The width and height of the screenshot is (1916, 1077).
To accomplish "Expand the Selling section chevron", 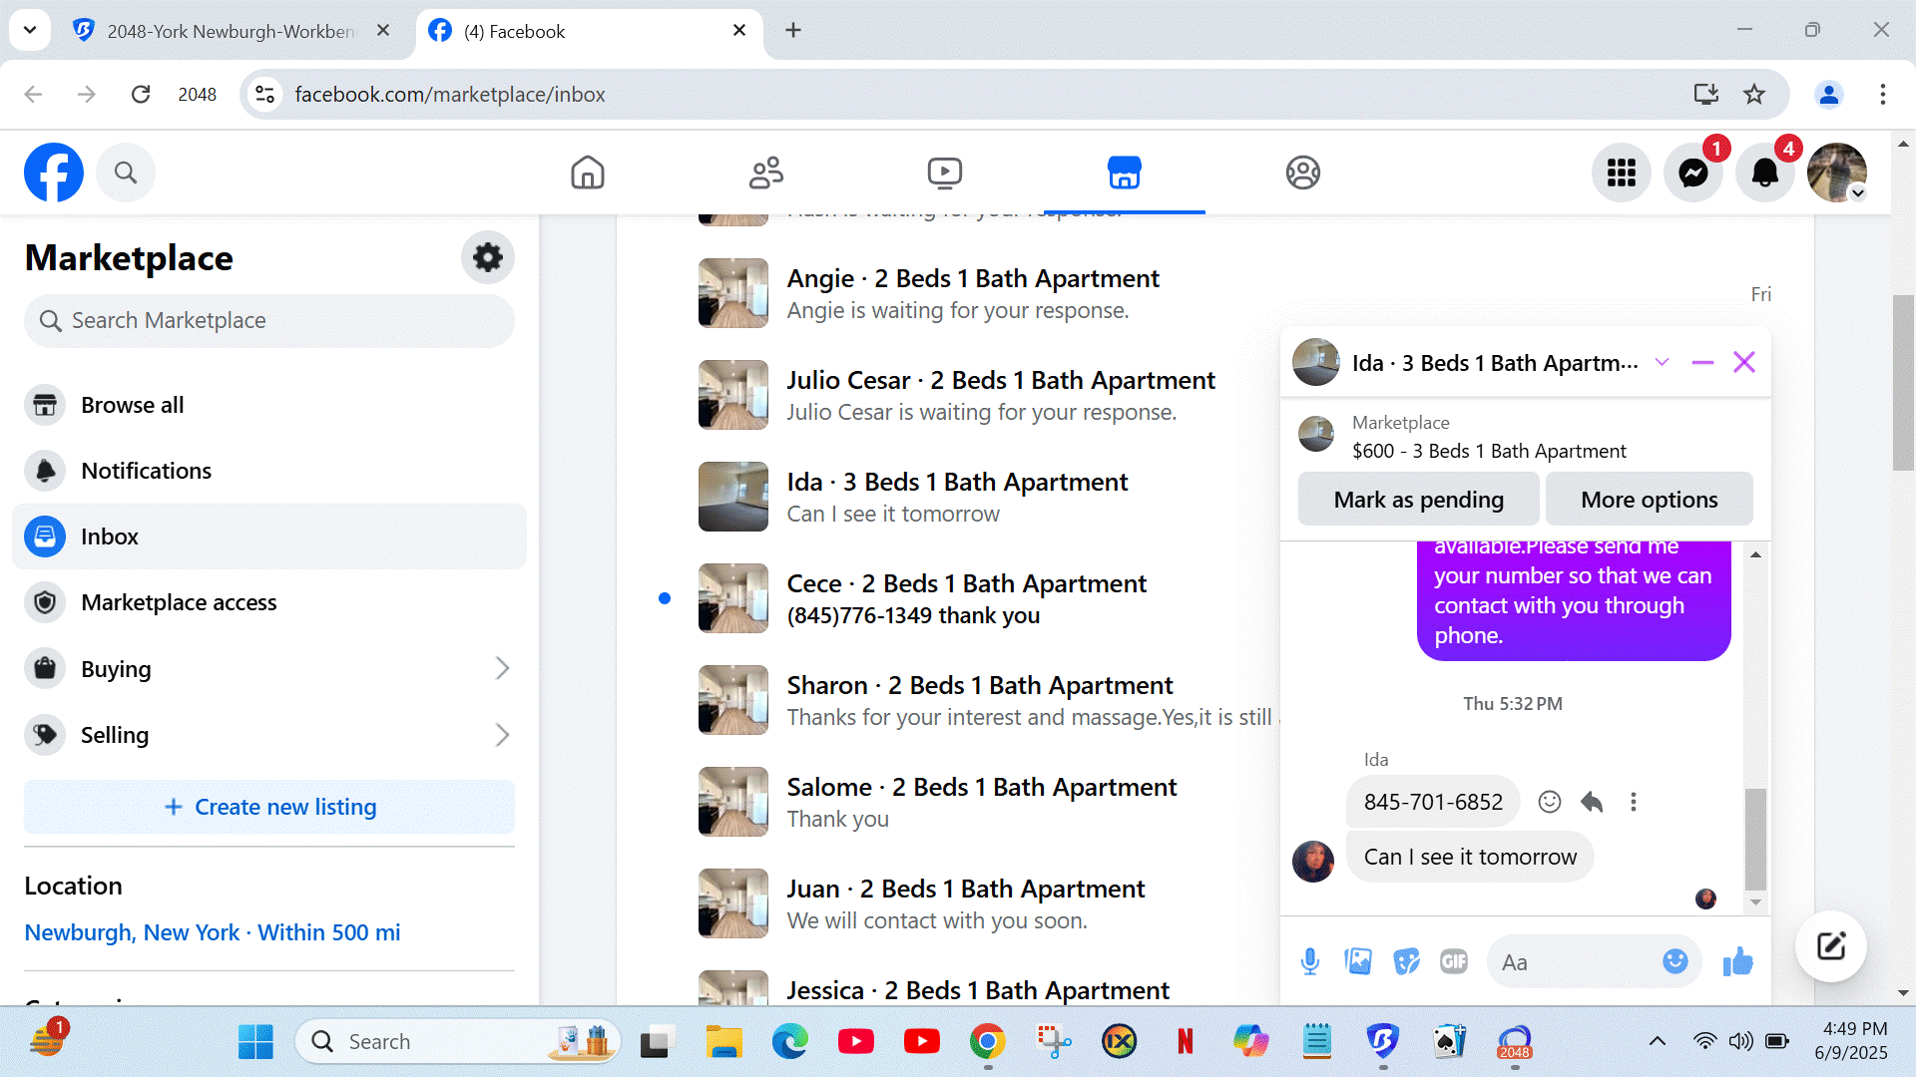I will pos(502,735).
